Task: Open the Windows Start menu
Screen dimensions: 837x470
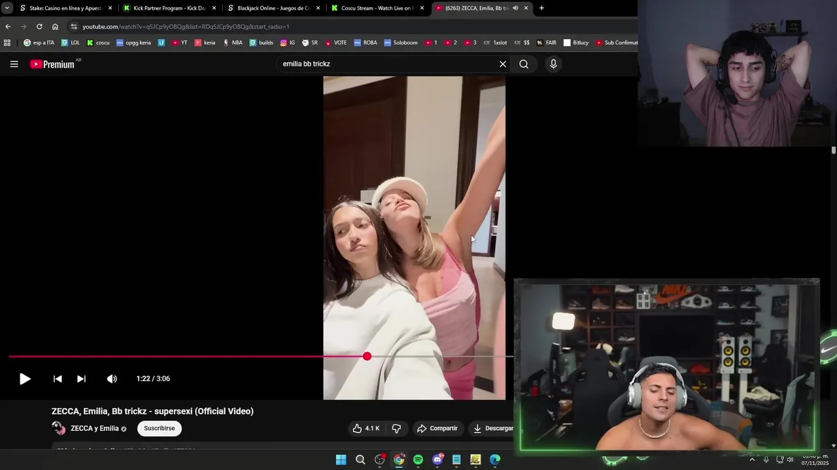Action: pyautogui.click(x=341, y=460)
